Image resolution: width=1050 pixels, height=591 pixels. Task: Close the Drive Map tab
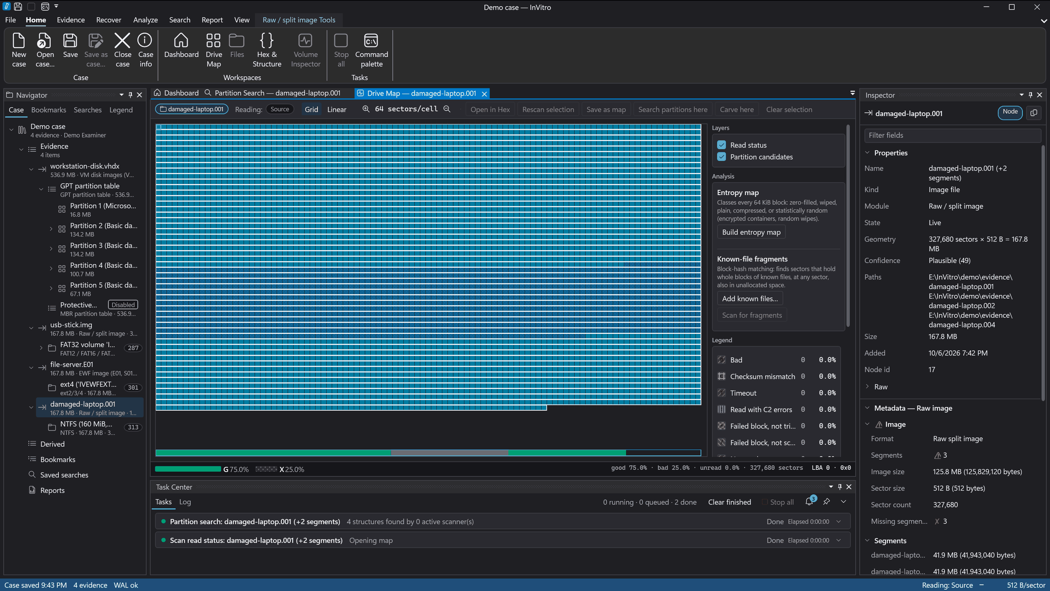(x=484, y=94)
